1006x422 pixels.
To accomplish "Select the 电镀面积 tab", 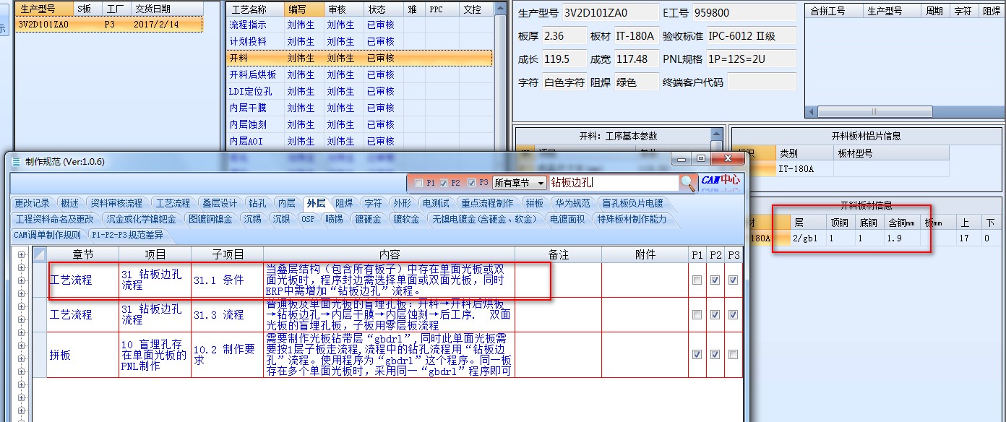I will (x=567, y=219).
